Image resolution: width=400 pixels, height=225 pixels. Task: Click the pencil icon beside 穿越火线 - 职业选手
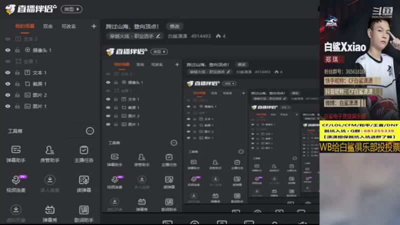[x=158, y=36]
